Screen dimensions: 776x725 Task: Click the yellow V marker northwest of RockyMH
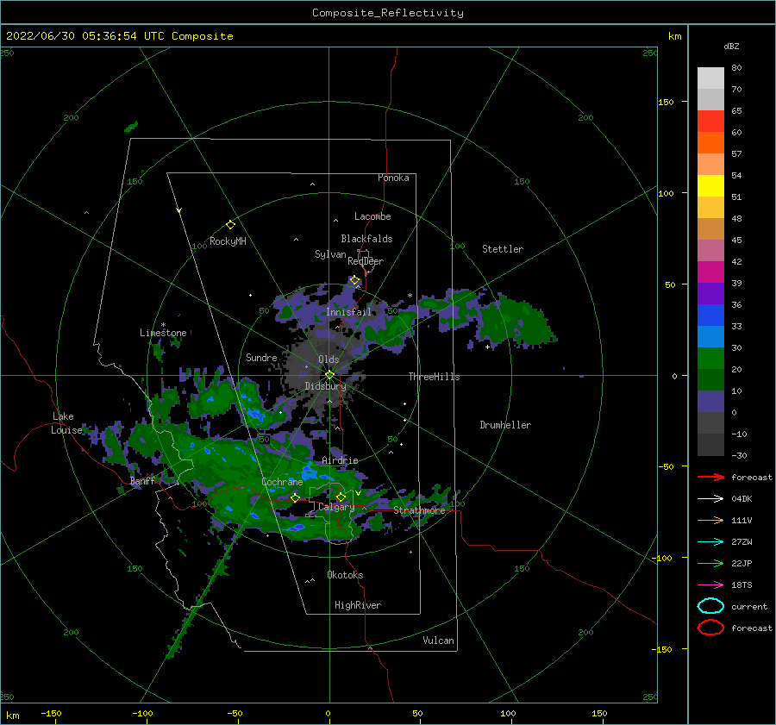click(x=178, y=210)
